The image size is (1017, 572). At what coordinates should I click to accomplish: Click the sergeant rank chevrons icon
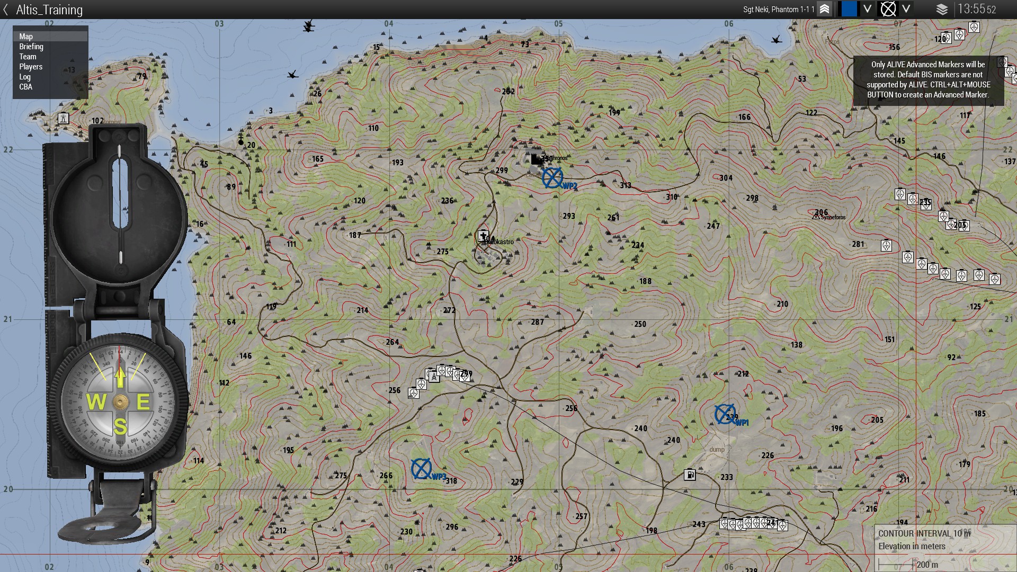pos(825,10)
